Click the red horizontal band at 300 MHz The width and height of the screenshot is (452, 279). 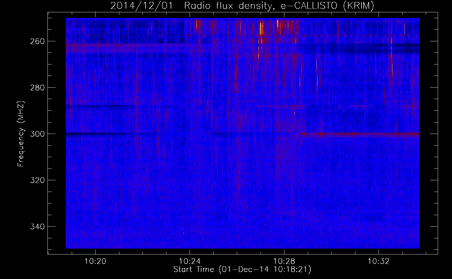tap(360, 134)
